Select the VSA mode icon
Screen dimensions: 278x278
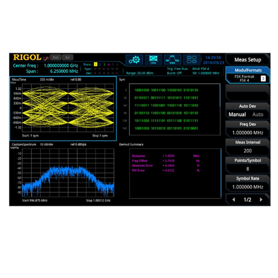coord(172,60)
